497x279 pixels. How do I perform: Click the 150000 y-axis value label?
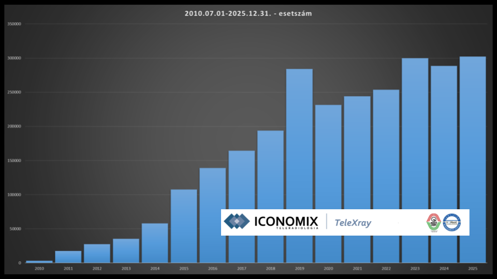14,161
